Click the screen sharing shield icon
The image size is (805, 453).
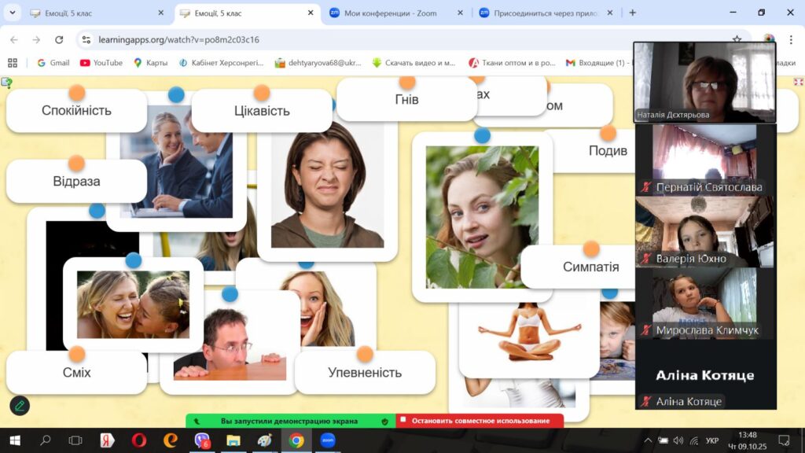[384, 422]
